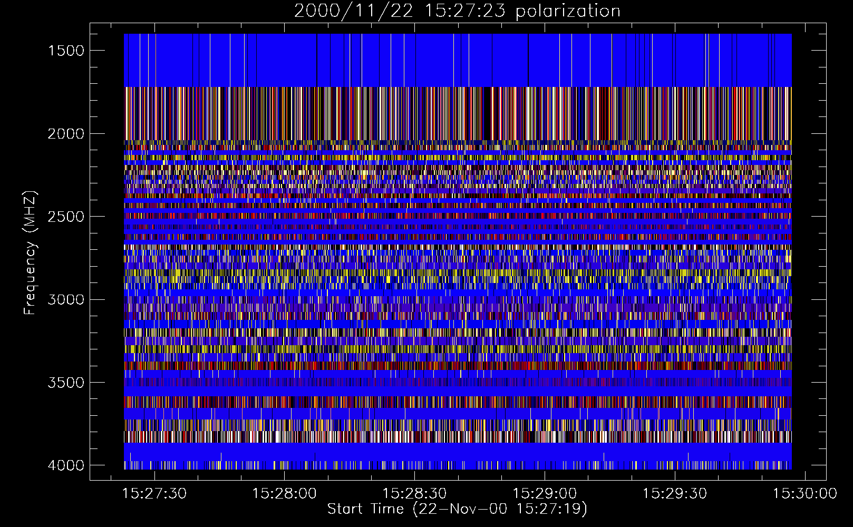The width and height of the screenshot is (853, 527).
Task: Click the 'Start Time (22-Nov-00 15:27:19)' label
Action: point(457,509)
